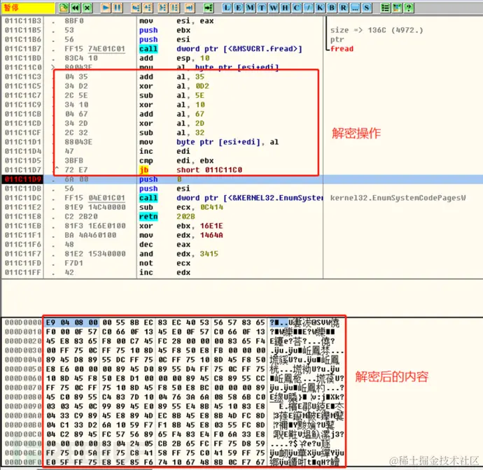
Task: Click the green Go to address icon
Action: [x=208, y=8]
